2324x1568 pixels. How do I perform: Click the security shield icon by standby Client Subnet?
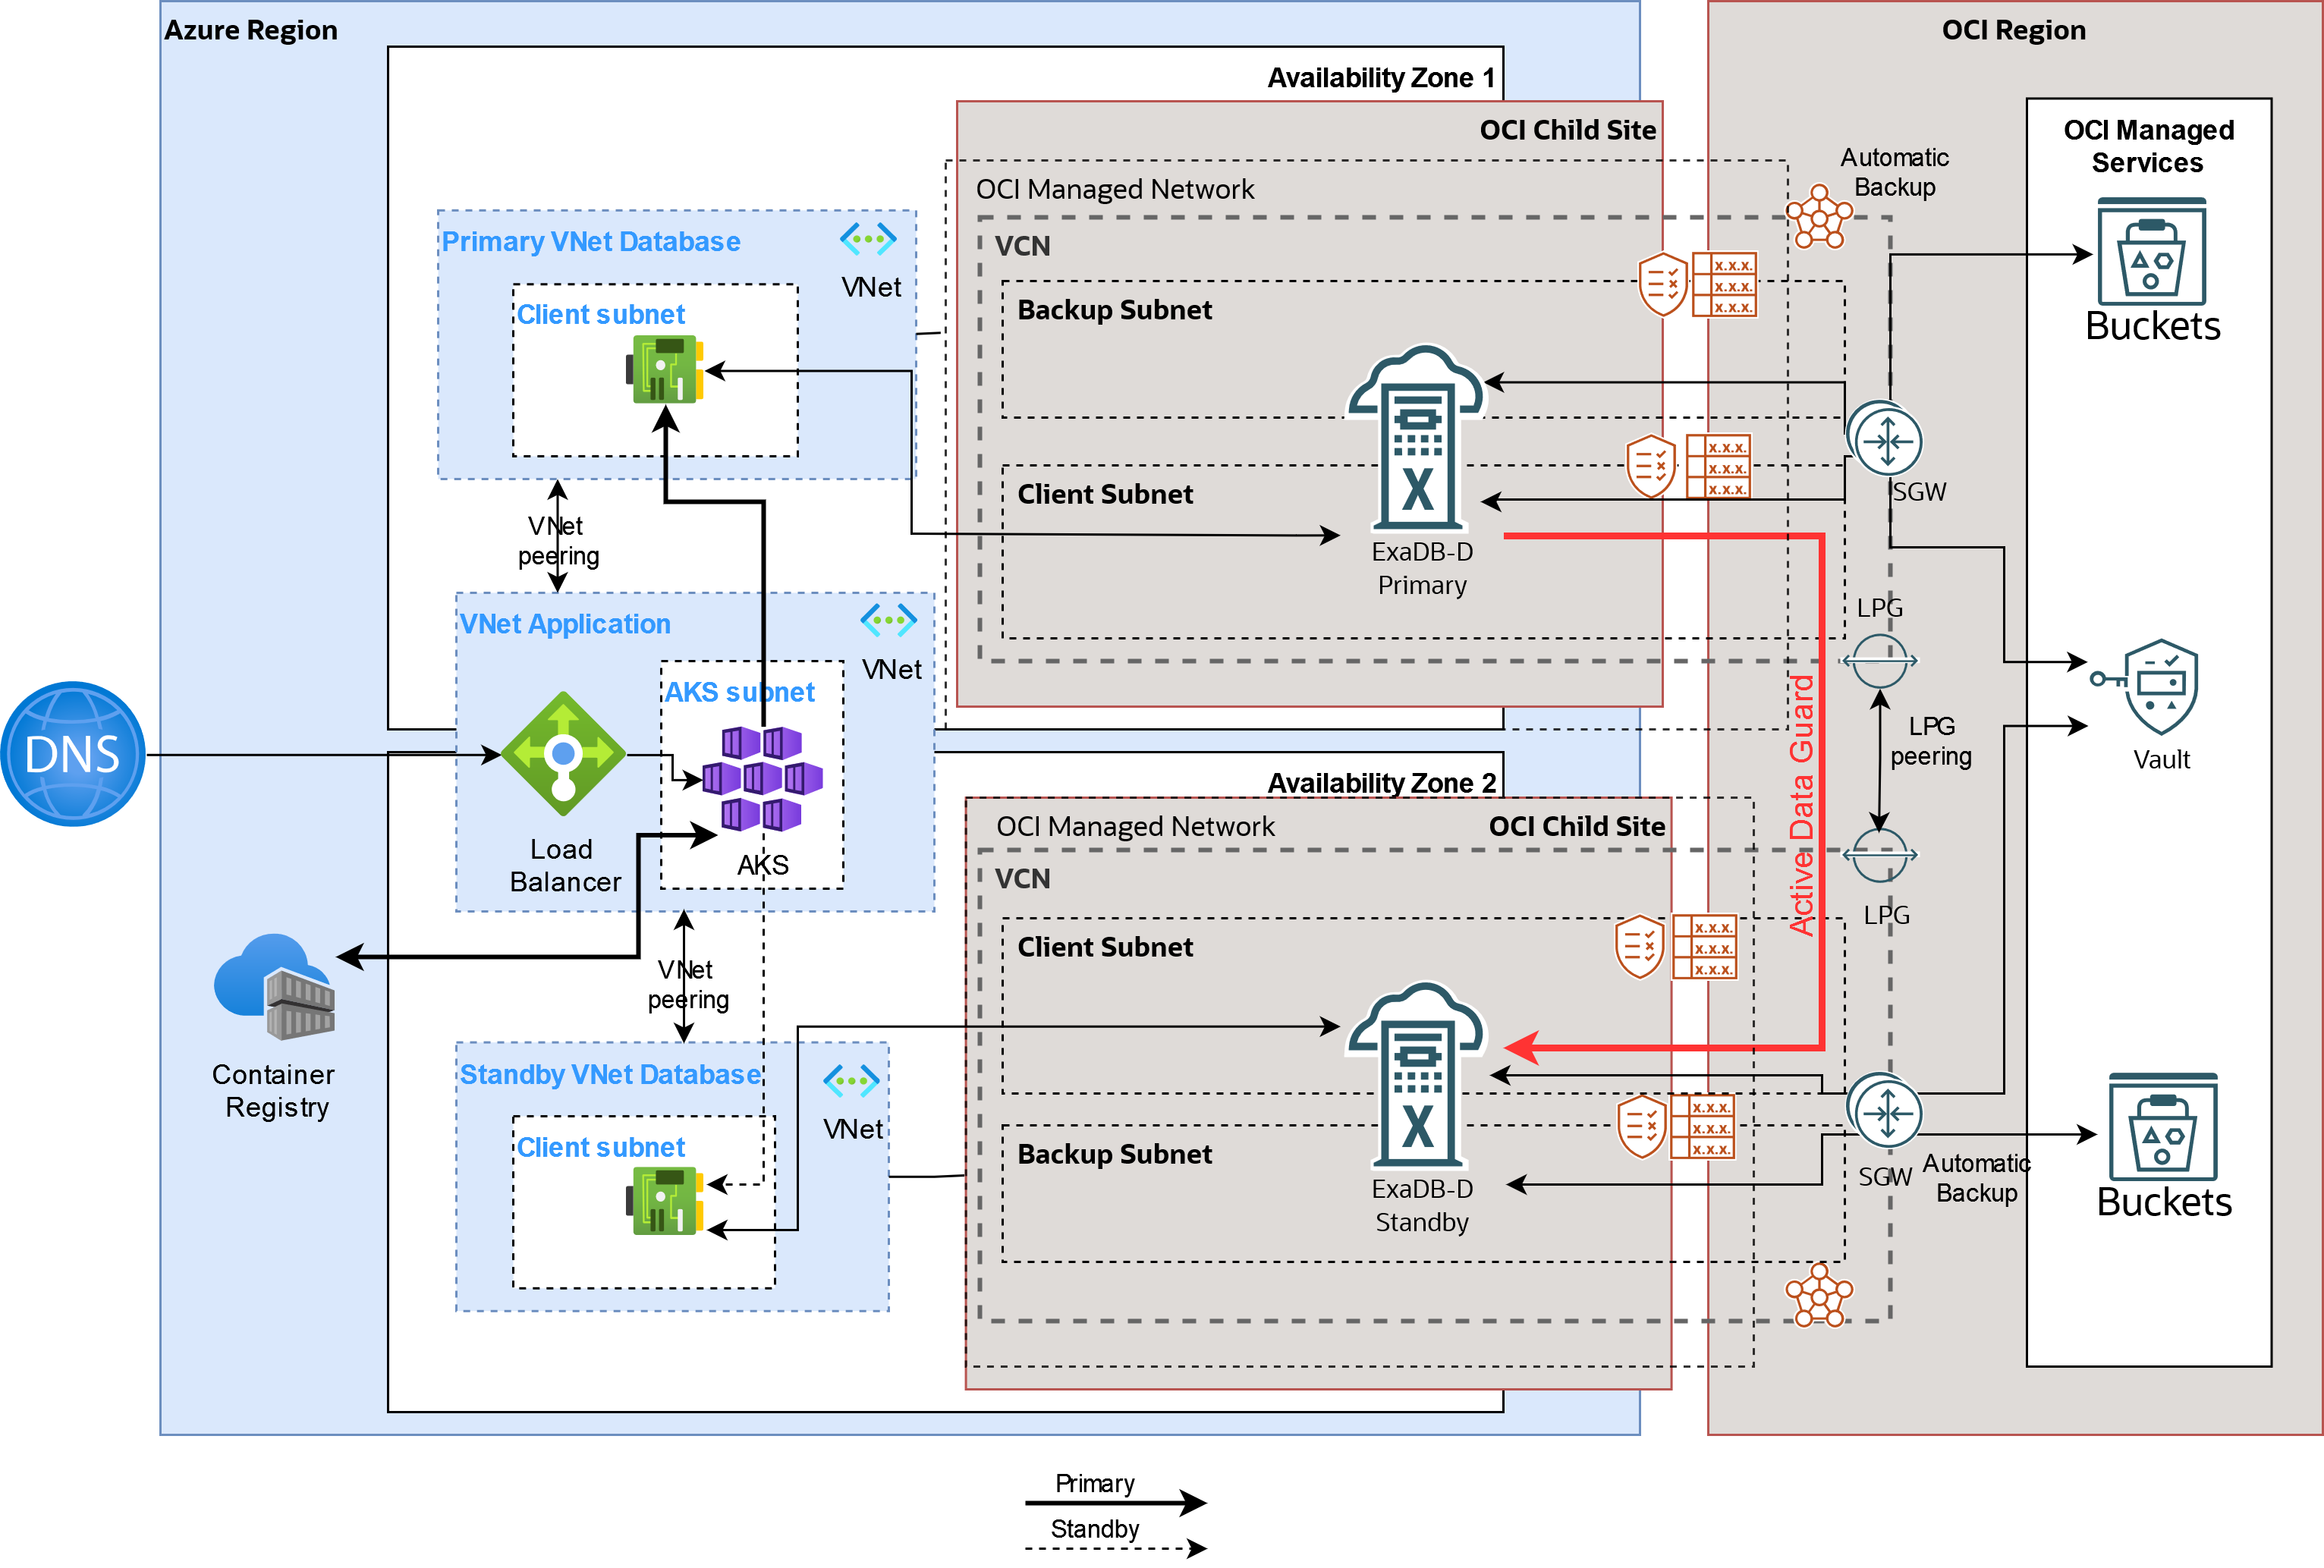tap(1640, 946)
